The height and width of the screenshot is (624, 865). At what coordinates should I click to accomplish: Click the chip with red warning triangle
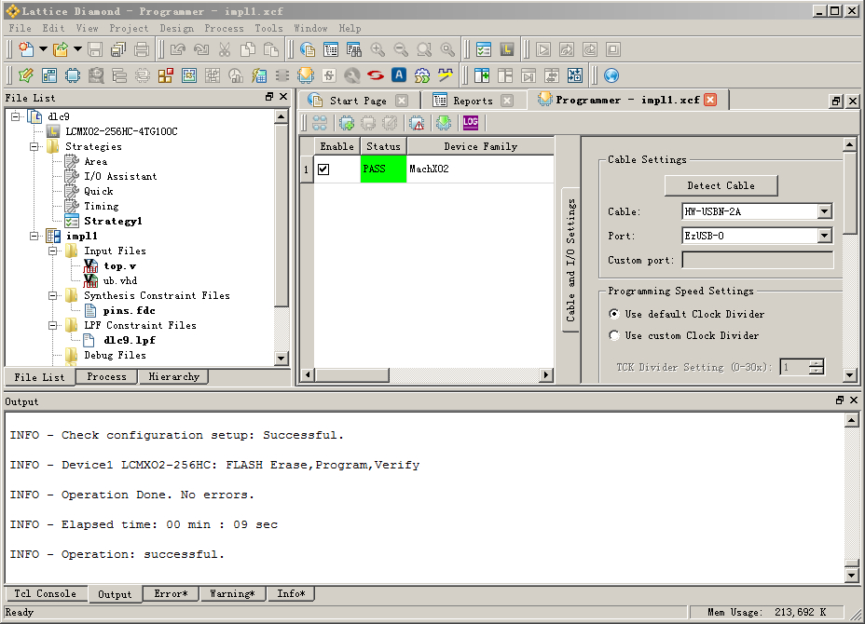[x=418, y=123]
